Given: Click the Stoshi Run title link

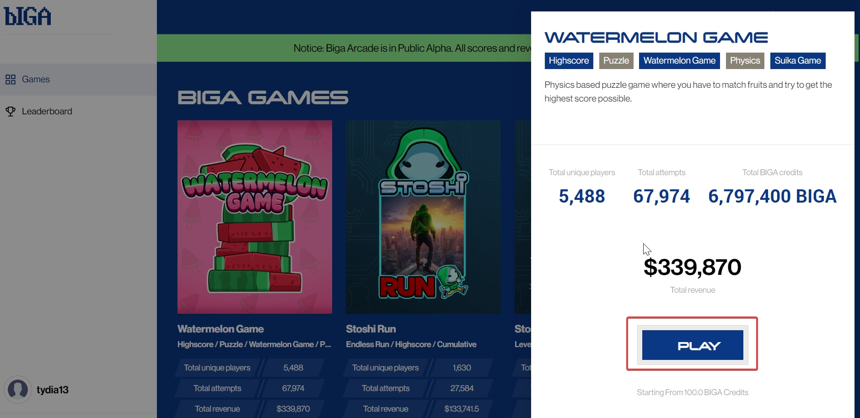Looking at the screenshot, I should pos(371,329).
